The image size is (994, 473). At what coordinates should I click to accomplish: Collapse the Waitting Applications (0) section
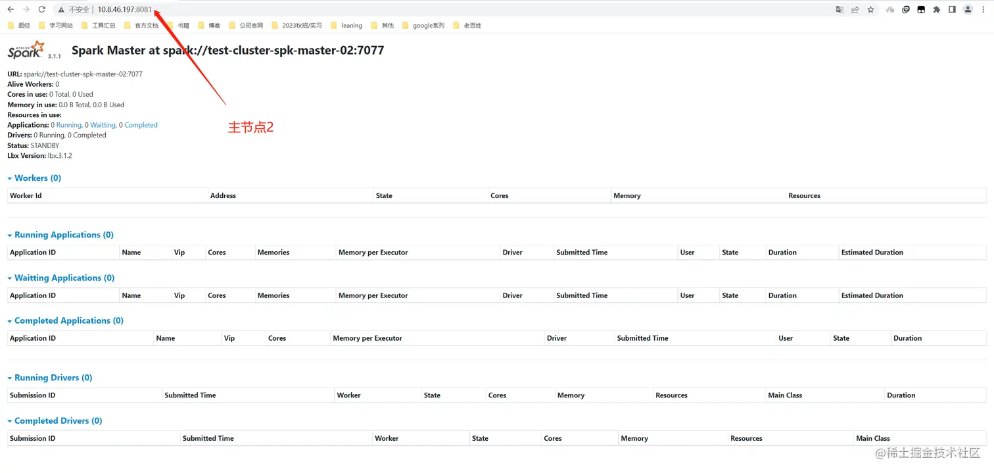click(x=61, y=278)
